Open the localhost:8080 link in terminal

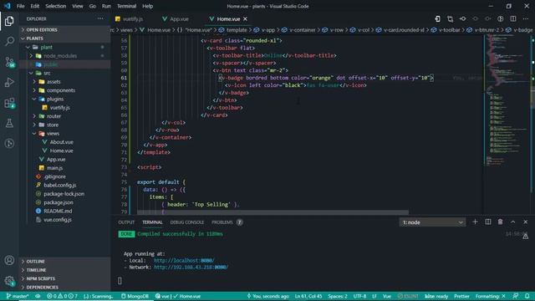(x=184, y=260)
